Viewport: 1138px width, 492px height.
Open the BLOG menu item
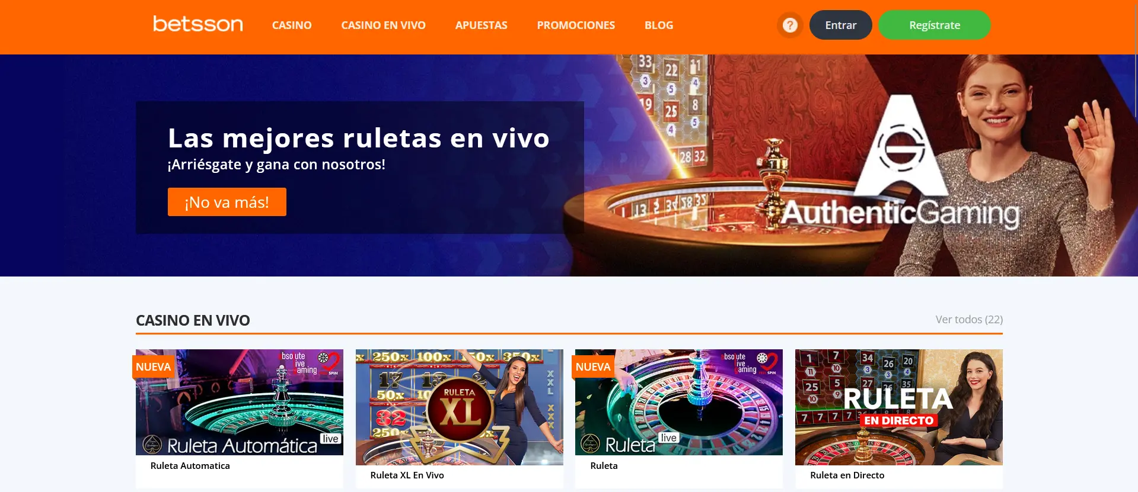pyautogui.click(x=659, y=25)
